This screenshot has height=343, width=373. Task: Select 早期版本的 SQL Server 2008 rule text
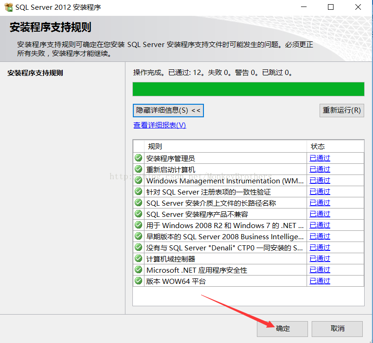click(225, 237)
